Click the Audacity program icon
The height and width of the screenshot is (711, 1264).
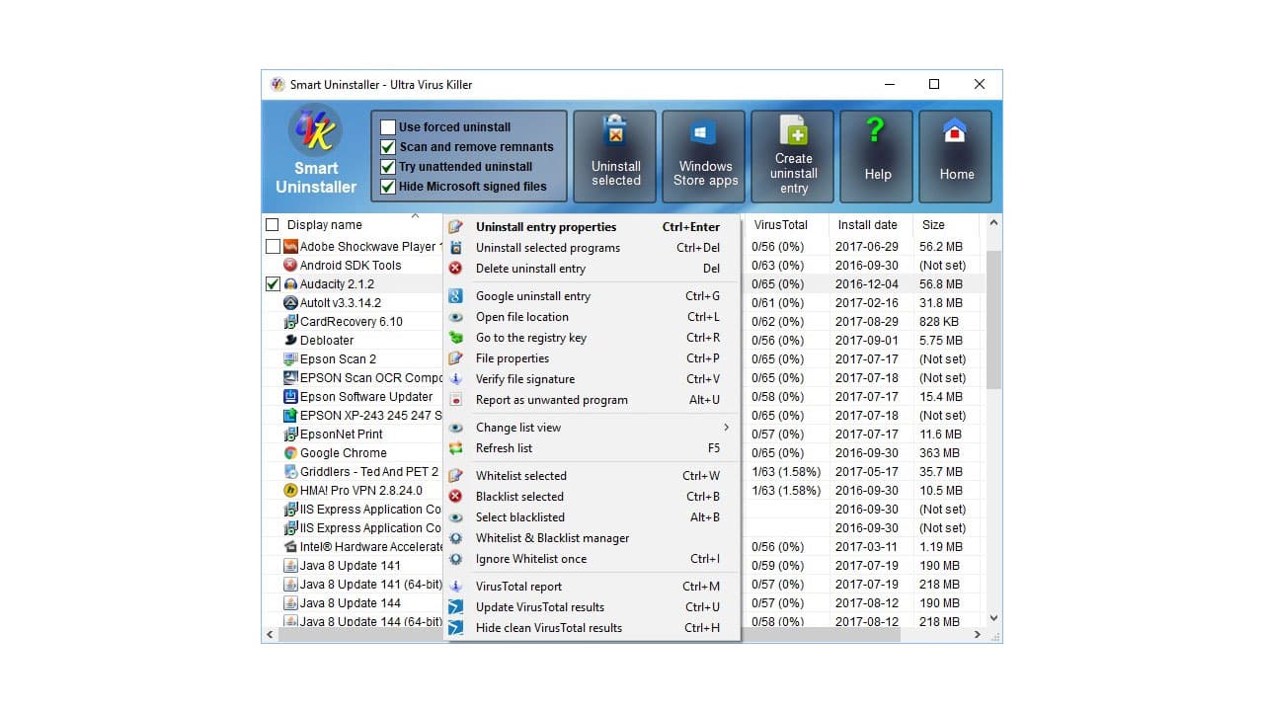point(289,283)
